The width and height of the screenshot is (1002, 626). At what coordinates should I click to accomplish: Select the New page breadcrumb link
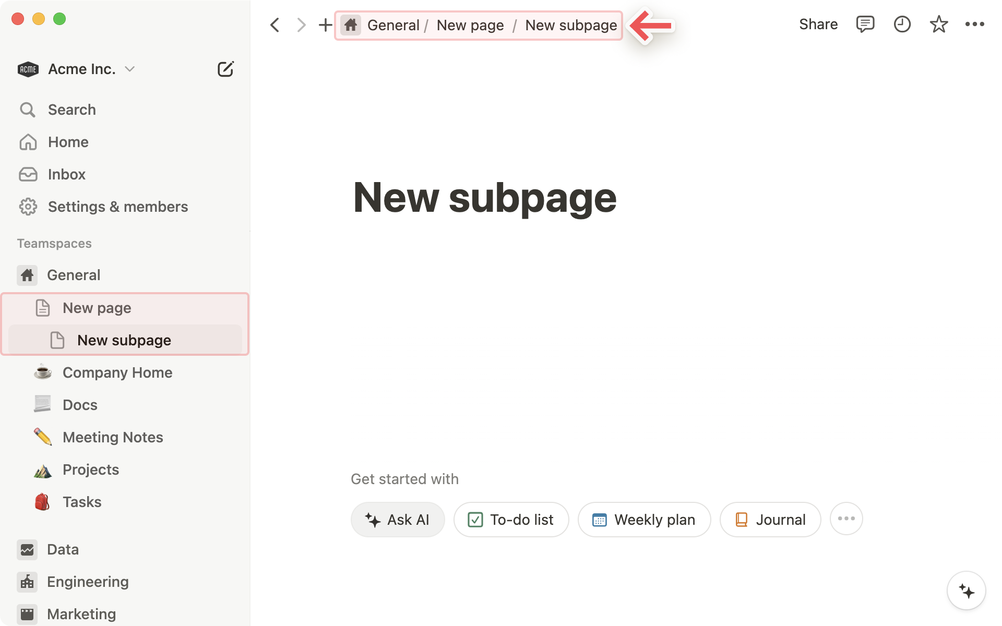470,25
